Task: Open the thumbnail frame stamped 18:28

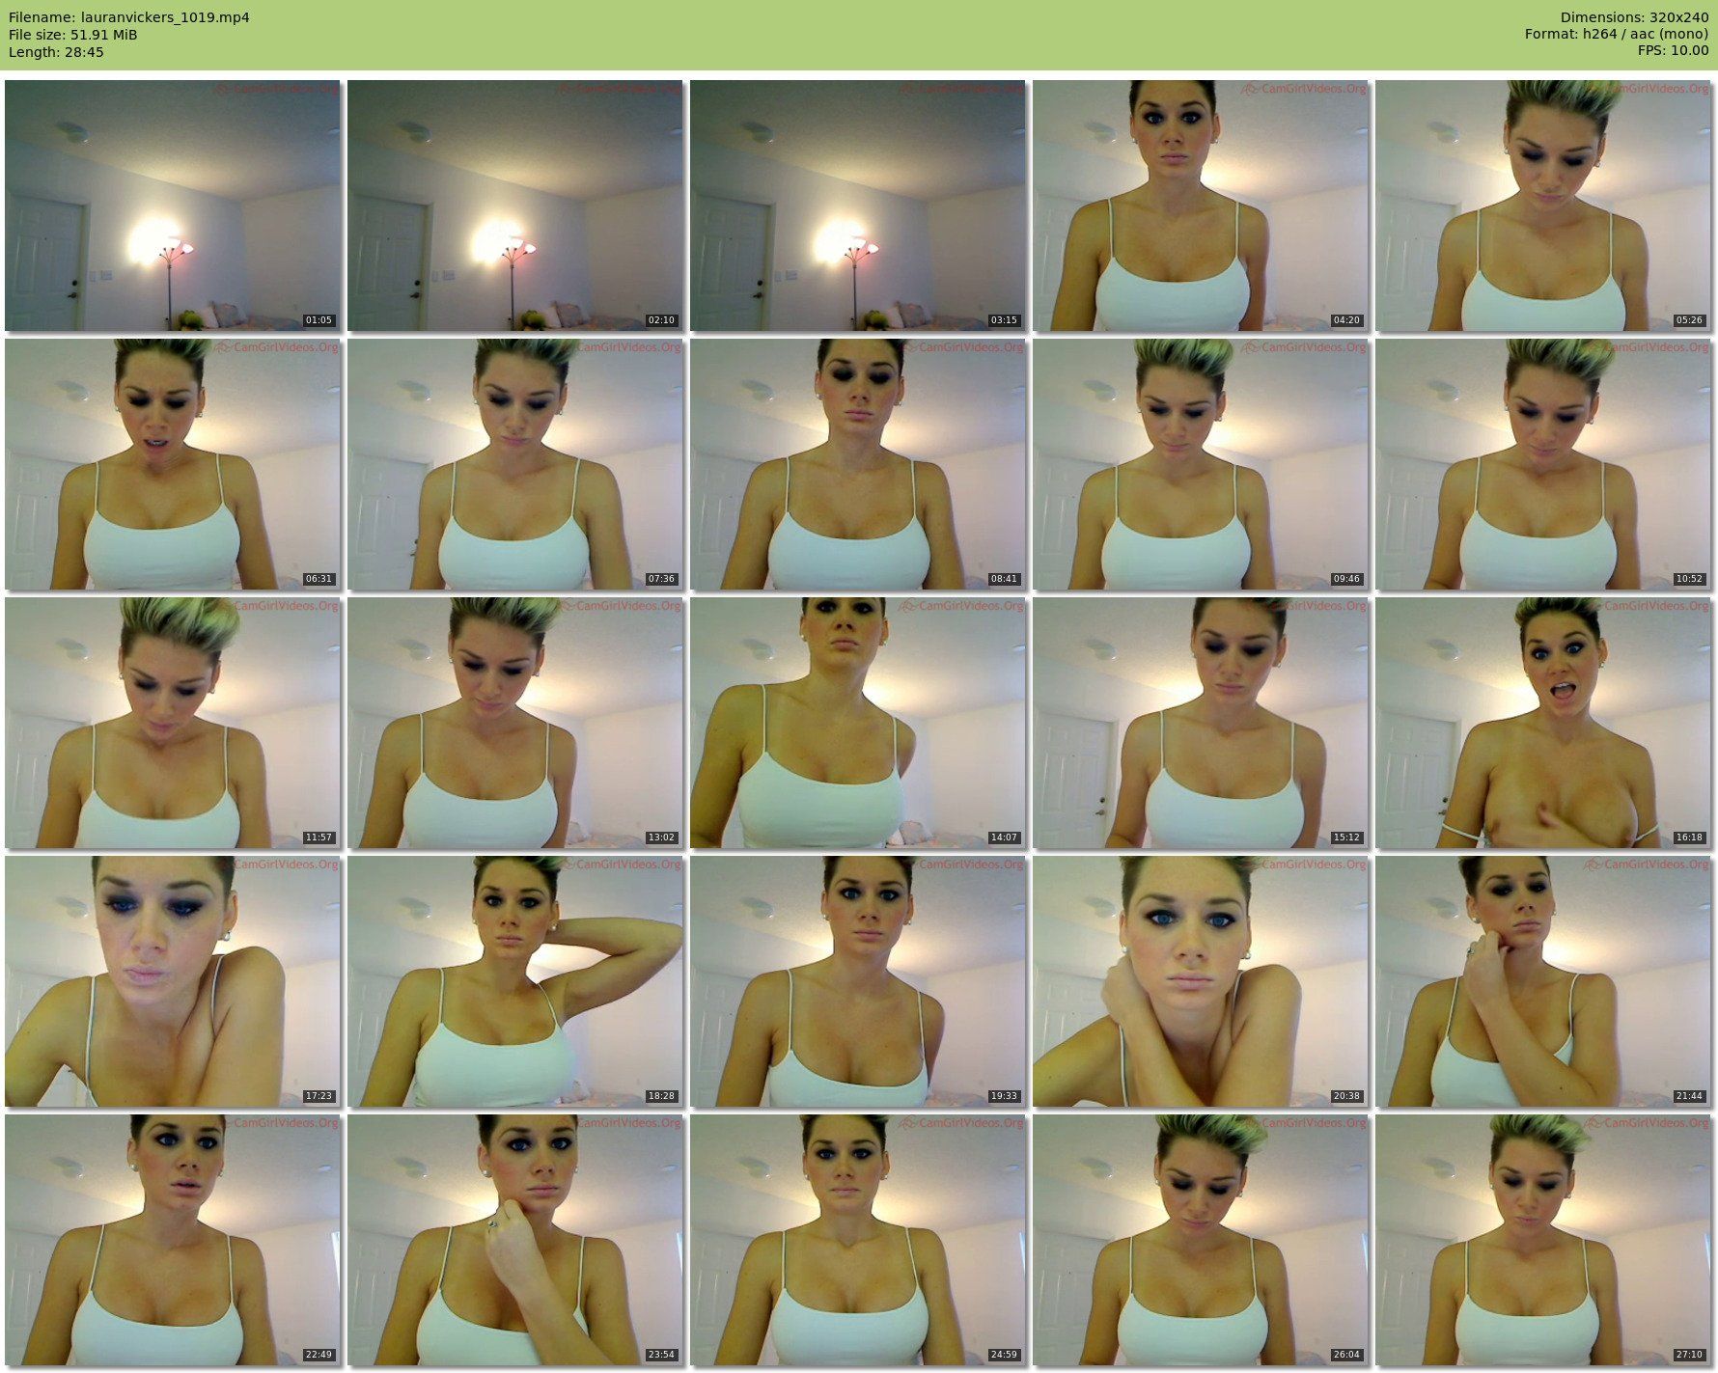Action: [x=515, y=981]
